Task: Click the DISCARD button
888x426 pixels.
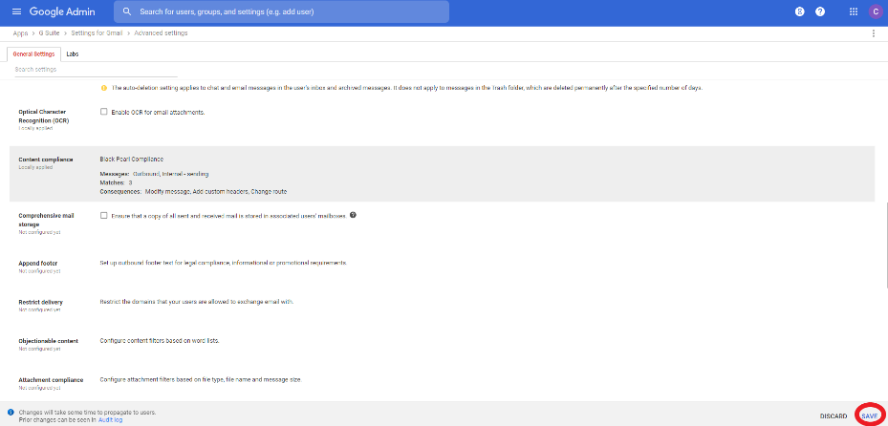Action: click(x=834, y=415)
